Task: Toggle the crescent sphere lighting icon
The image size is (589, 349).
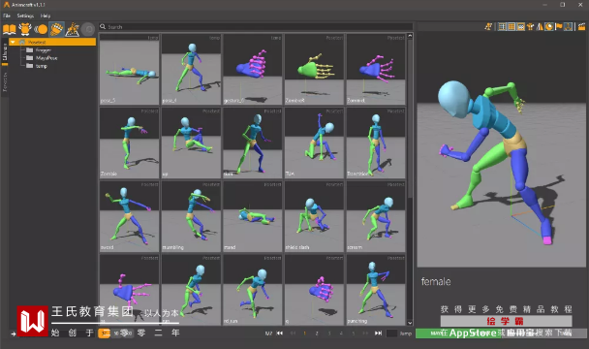Action: (x=549, y=26)
